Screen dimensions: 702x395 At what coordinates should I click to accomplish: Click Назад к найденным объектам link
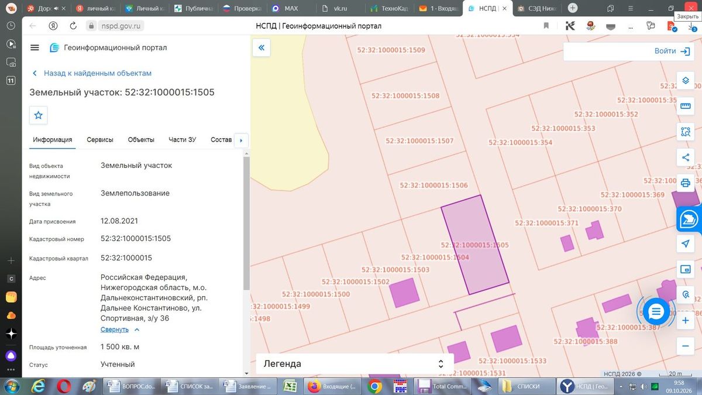point(92,73)
